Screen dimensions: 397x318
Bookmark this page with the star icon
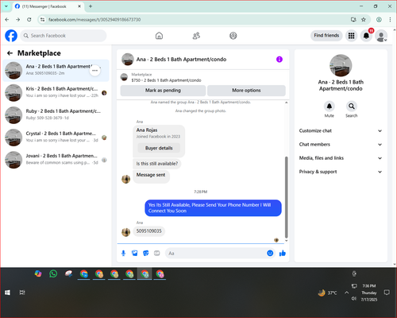364,20
